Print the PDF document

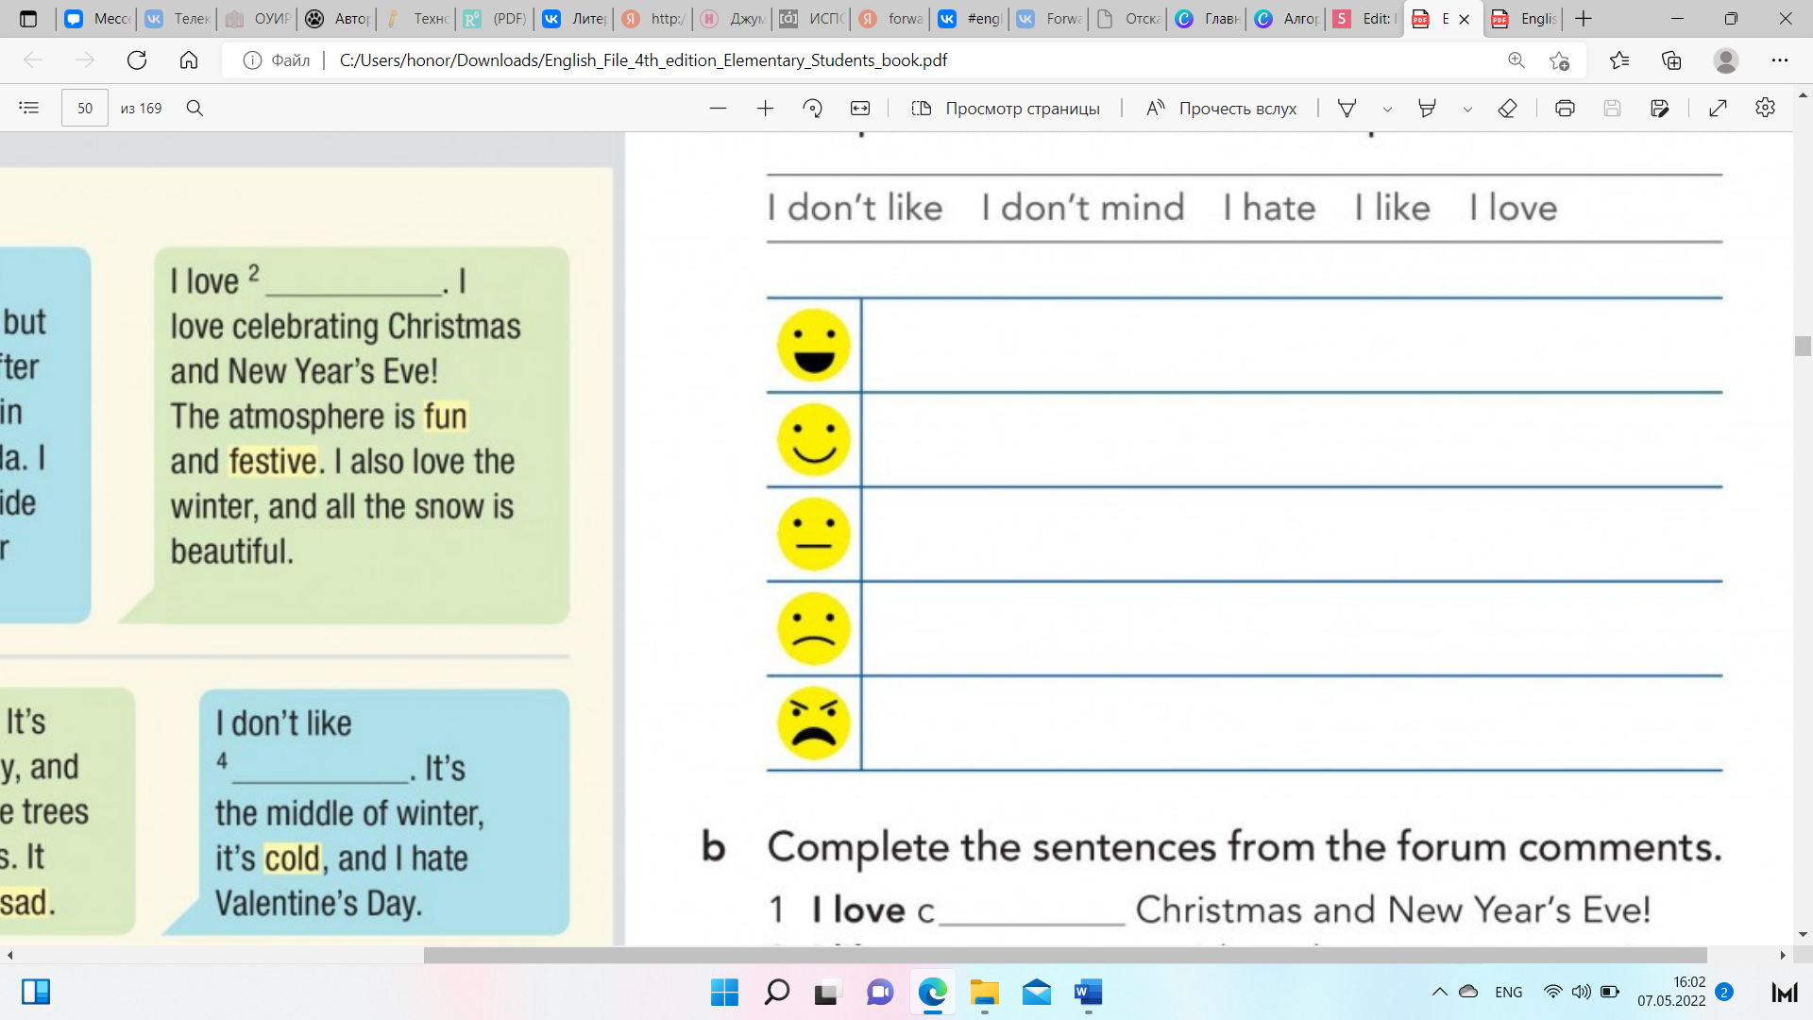click(x=1565, y=108)
